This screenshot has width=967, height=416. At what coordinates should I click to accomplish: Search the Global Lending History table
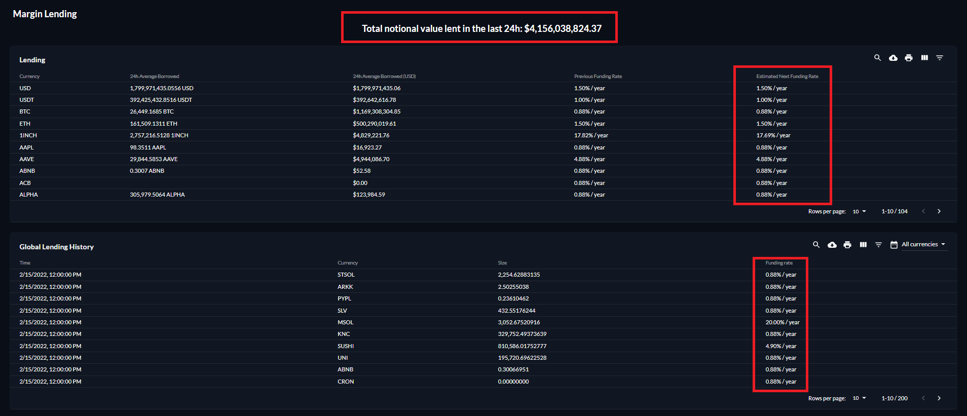pos(816,245)
